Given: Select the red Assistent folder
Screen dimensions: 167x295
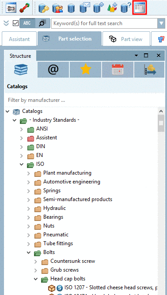Looking at the screenshot, I should click(46, 138).
